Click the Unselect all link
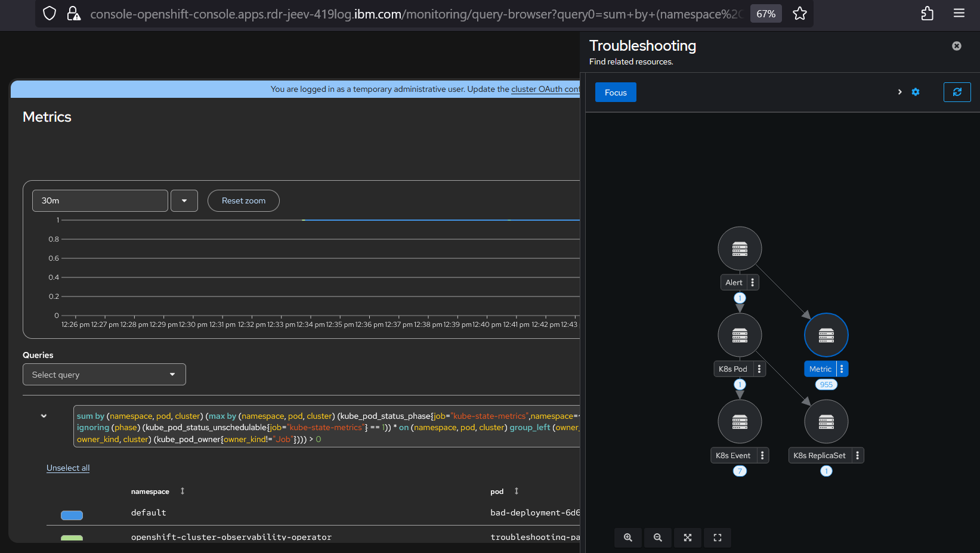The height and width of the screenshot is (553, 980). (x=68, y=468)
